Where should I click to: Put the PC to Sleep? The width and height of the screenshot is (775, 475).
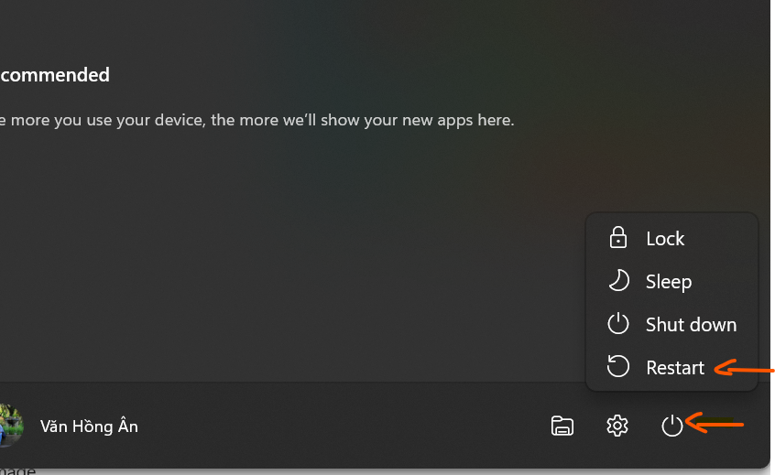pos(668,282)
